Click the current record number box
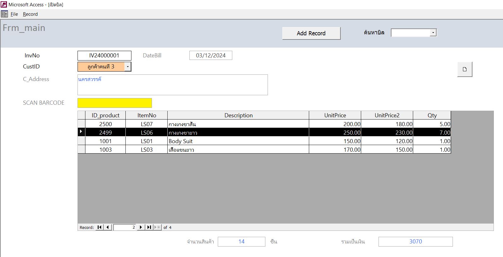Screen dimensions: 503x257 coord(125,227)
